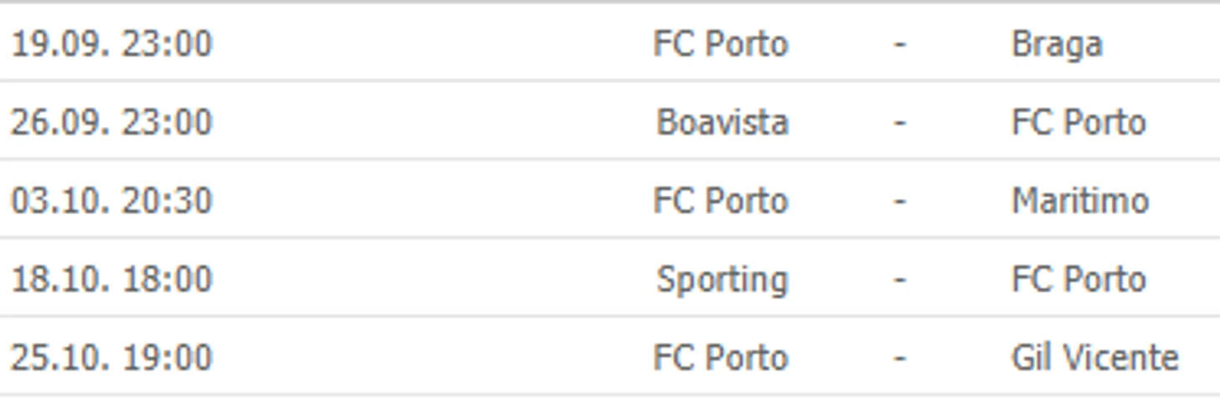Image resolution: width=1220 pixels, height=402 pixels.
Task: Select Braga away team name
Action: pos(1056,43)
